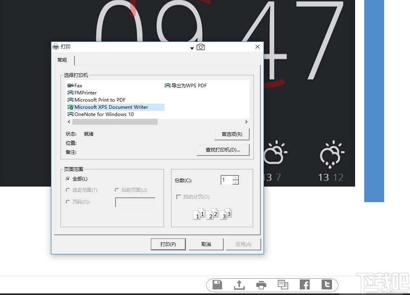Screen dimensions: 410x295
Task: Click the 打印(P) button
Action: [x=168, y=244]
